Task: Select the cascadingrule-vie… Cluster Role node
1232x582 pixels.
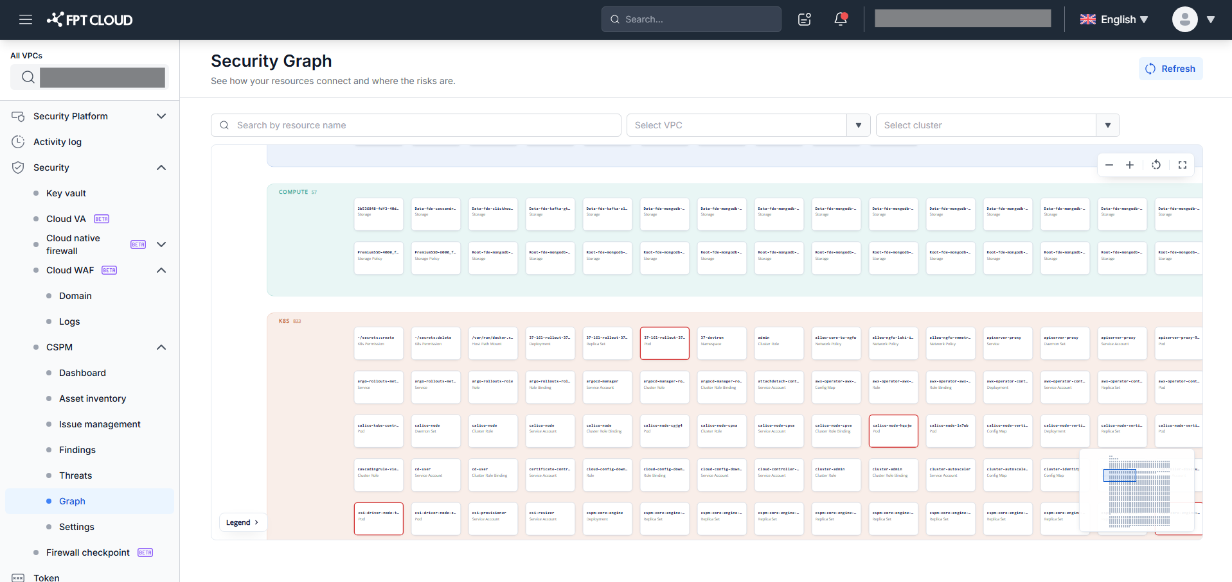Action: click(379, 475)
